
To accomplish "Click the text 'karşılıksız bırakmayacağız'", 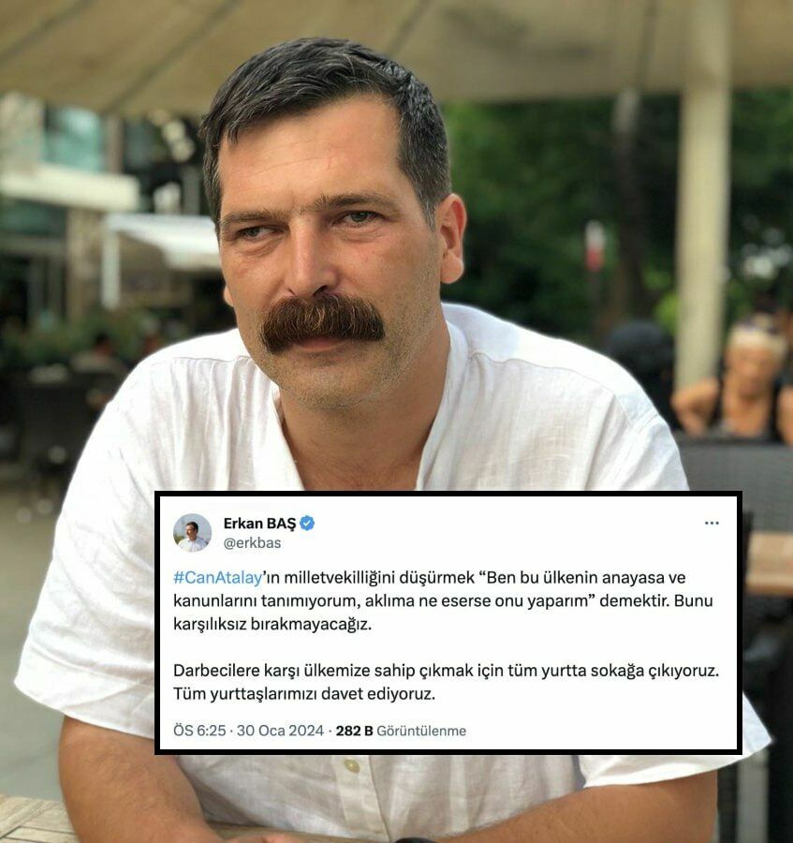I will 272,624.
